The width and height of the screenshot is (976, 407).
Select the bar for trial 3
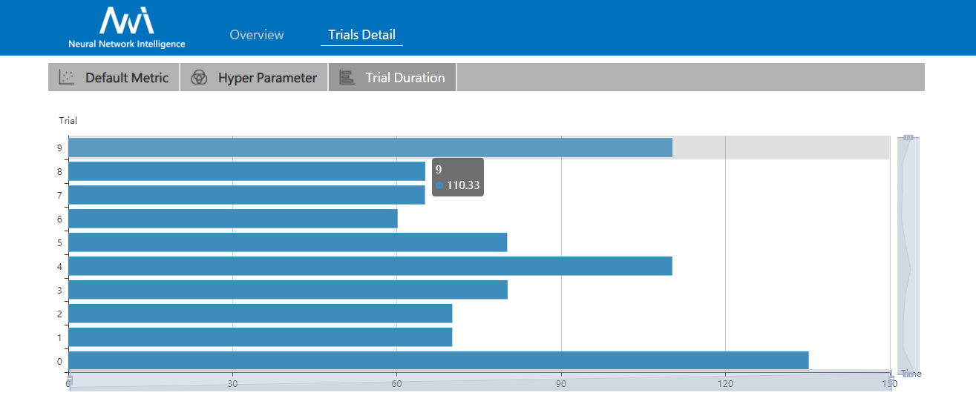(x=287, y=289)
